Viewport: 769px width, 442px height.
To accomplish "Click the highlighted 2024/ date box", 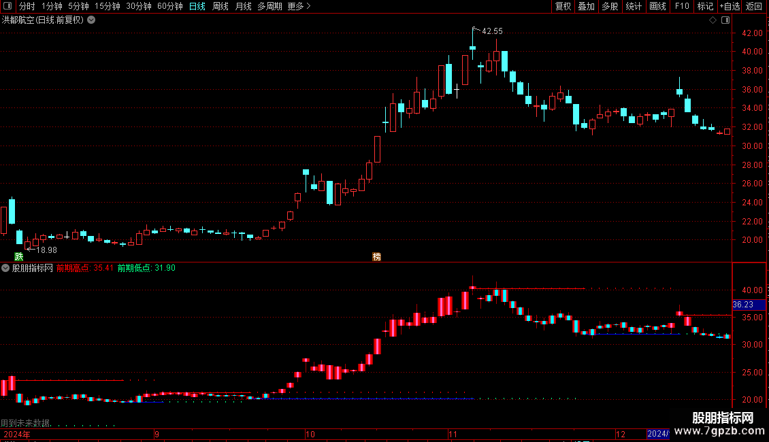I will tap(658, 434).
